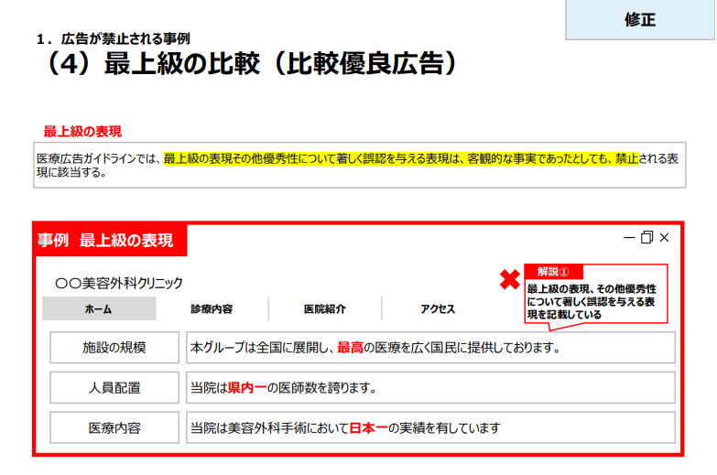Screen dimensions: 717x475
Task: Click the clinic name 〇〇美容外科クリニック
Action: [x=119, y=284]
